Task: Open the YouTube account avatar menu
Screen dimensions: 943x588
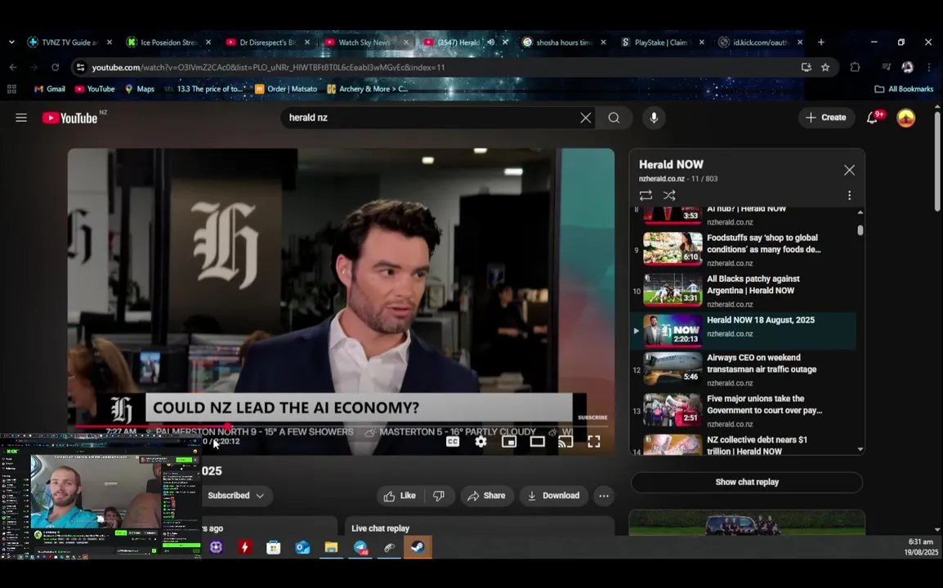Action: pyautogui.click(x=905, y=118)
